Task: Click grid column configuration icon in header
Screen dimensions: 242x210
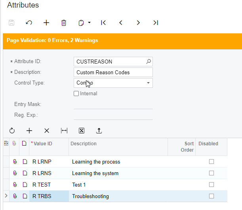Action: click(x=6, y=143)
